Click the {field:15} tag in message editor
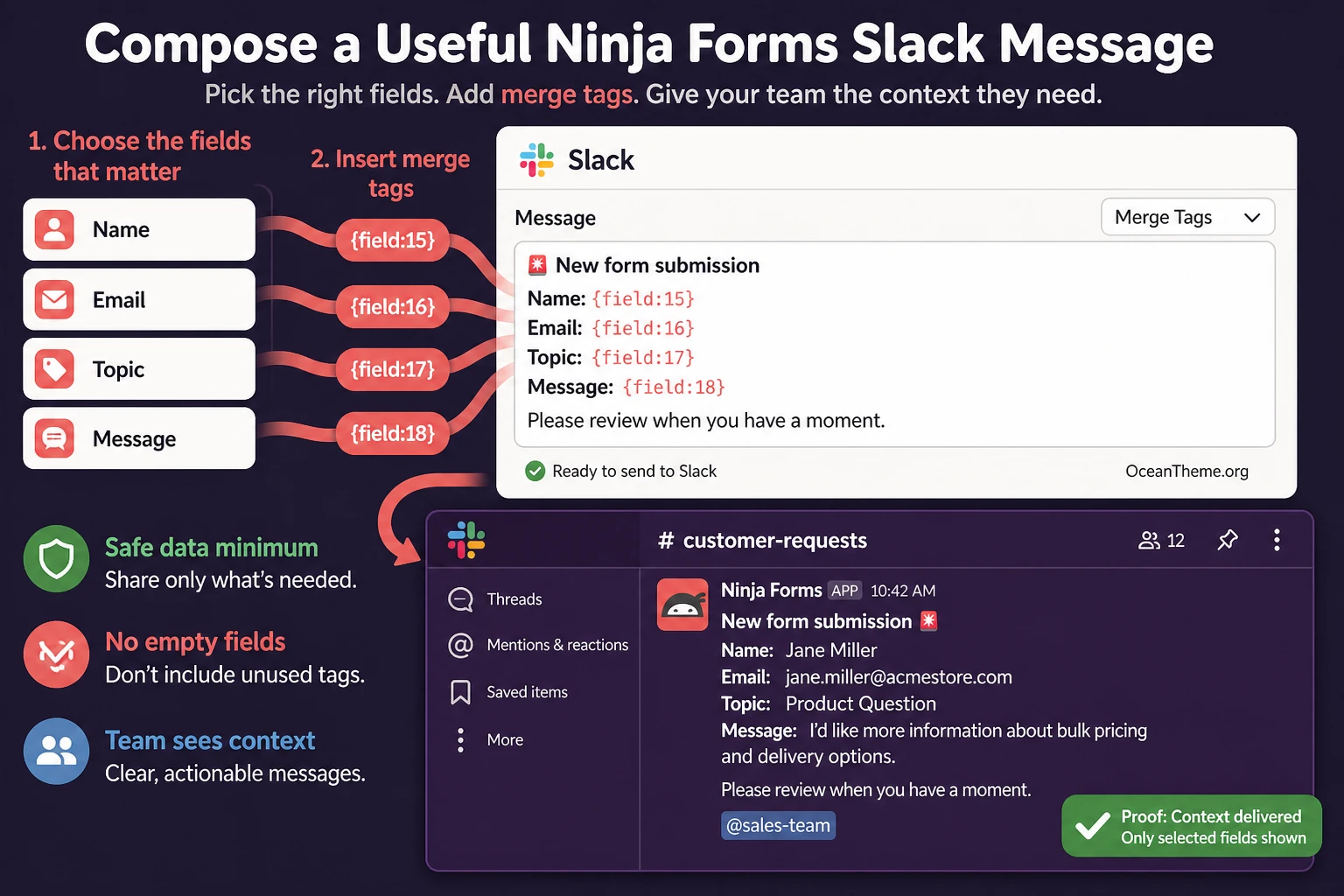Viewport: 1344px width, 896px height. (643, 298)
